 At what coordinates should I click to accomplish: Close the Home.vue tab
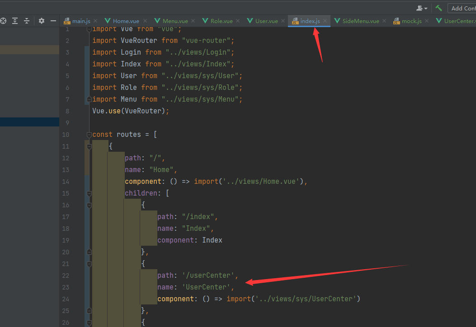145,21
